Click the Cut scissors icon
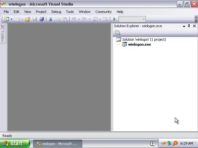198x148 pixels. 50,19
